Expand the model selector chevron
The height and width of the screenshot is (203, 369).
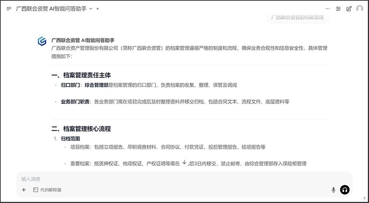[x=91, y=9]
